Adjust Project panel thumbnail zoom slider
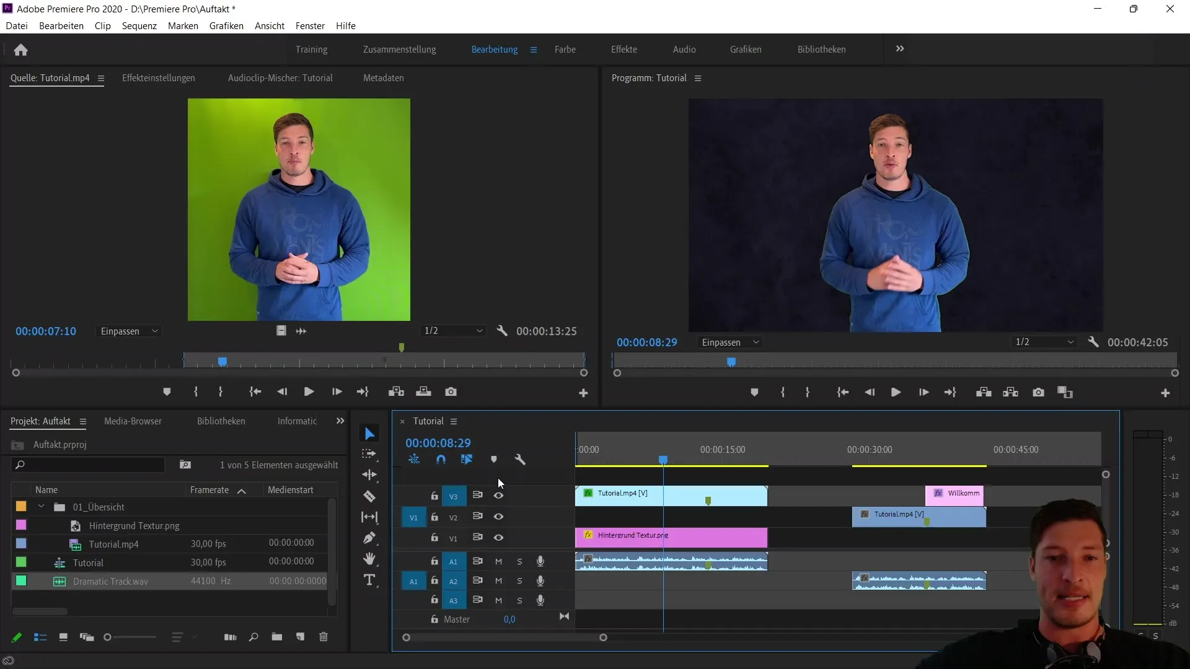The width and height of the screenshot is (1190, 669). 107,637
